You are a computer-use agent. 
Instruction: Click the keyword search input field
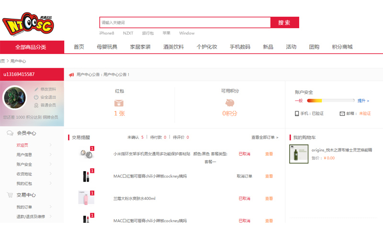tap(185, 22)
